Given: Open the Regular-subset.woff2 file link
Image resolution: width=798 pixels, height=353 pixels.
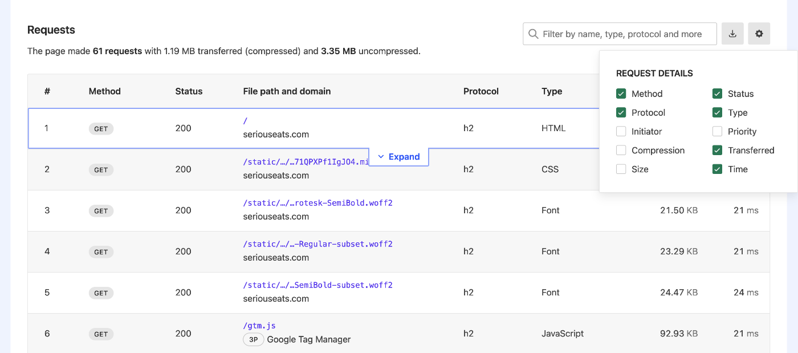Looking at the screenshot, I should pyautogui.click(x=317, y=244).
